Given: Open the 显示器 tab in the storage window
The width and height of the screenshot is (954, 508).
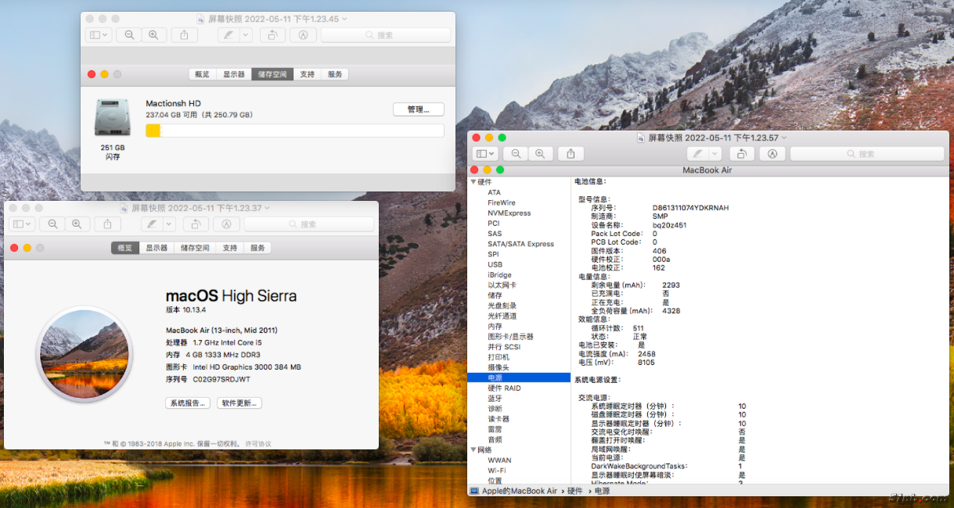Looking at the screenshot, I should tap(234, 74).
